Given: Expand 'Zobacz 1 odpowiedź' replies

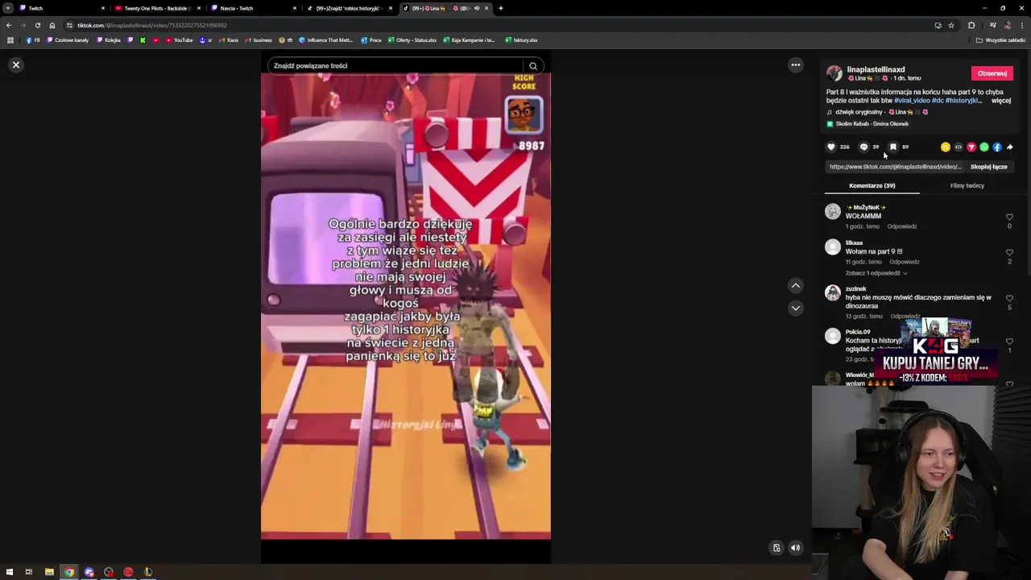Looking at the screenshot, I should (x=876, y=273).
